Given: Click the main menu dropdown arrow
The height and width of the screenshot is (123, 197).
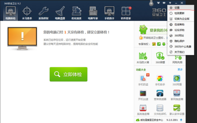Looking at the screenshot, I should [x=170, y=3].
